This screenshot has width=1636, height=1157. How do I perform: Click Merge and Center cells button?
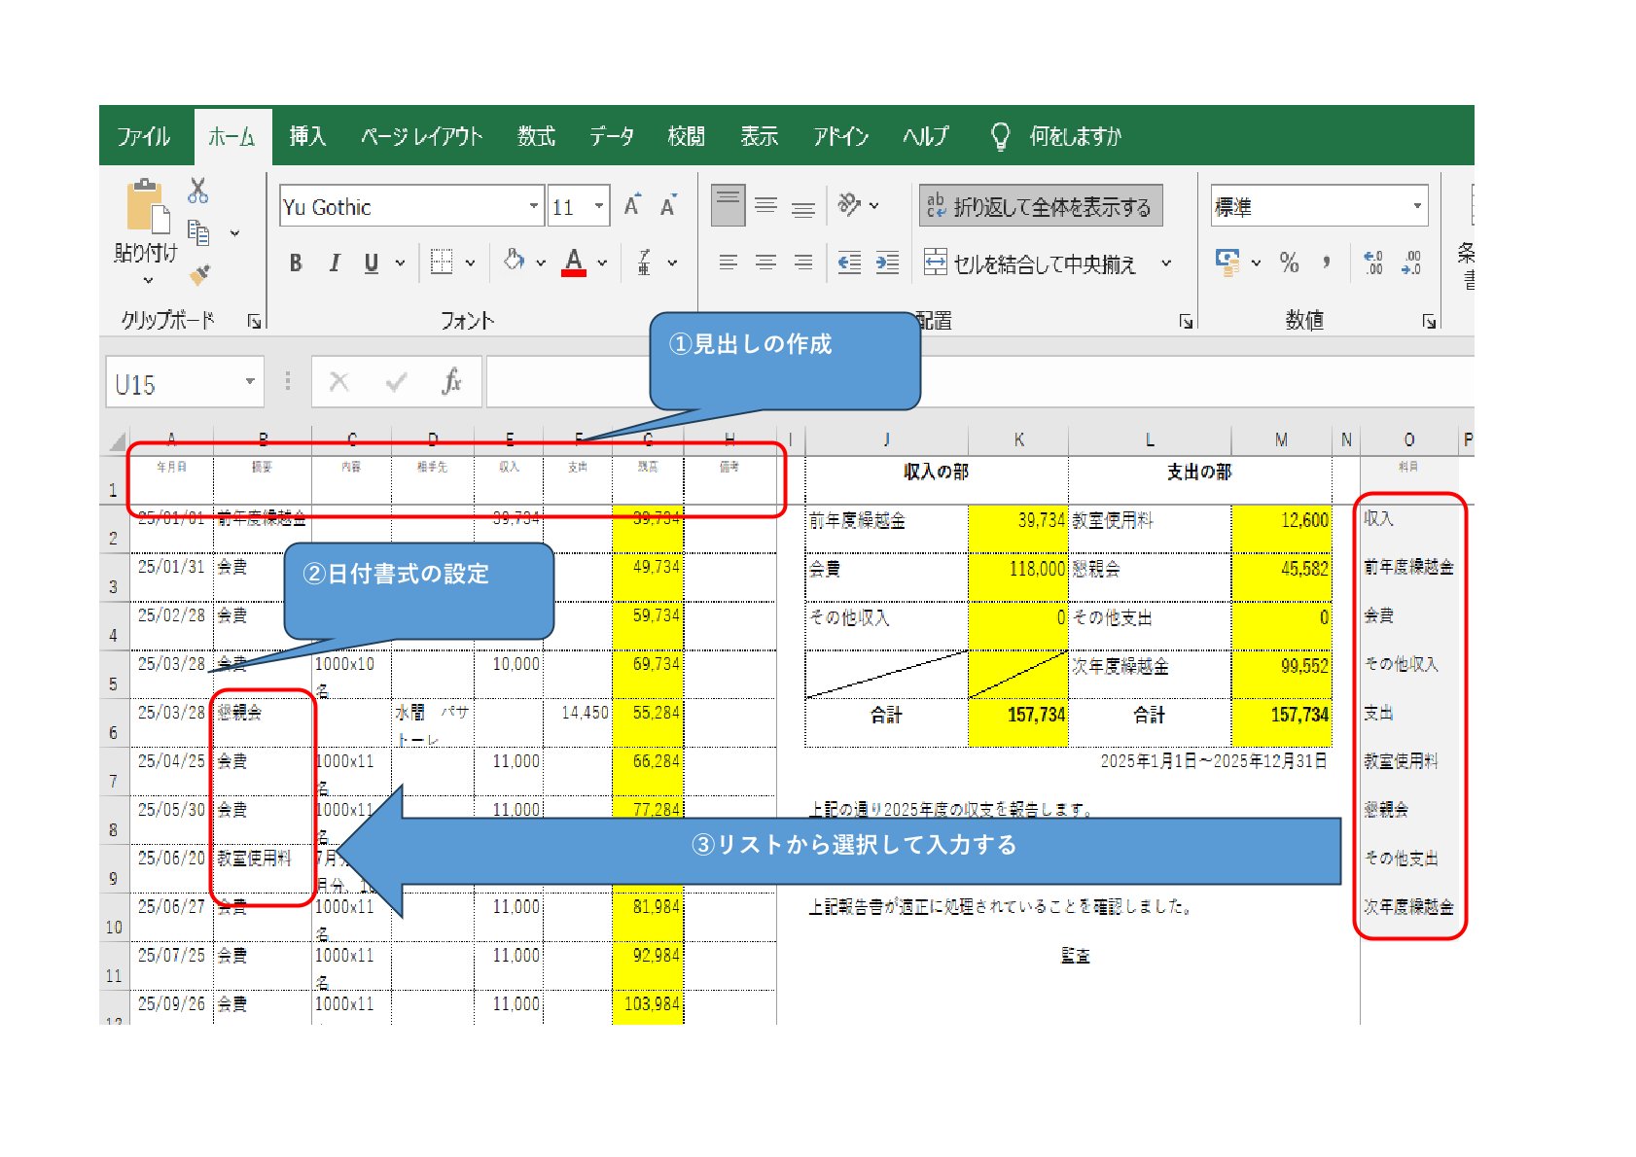pyautogui.click(x=1032, y=263)
